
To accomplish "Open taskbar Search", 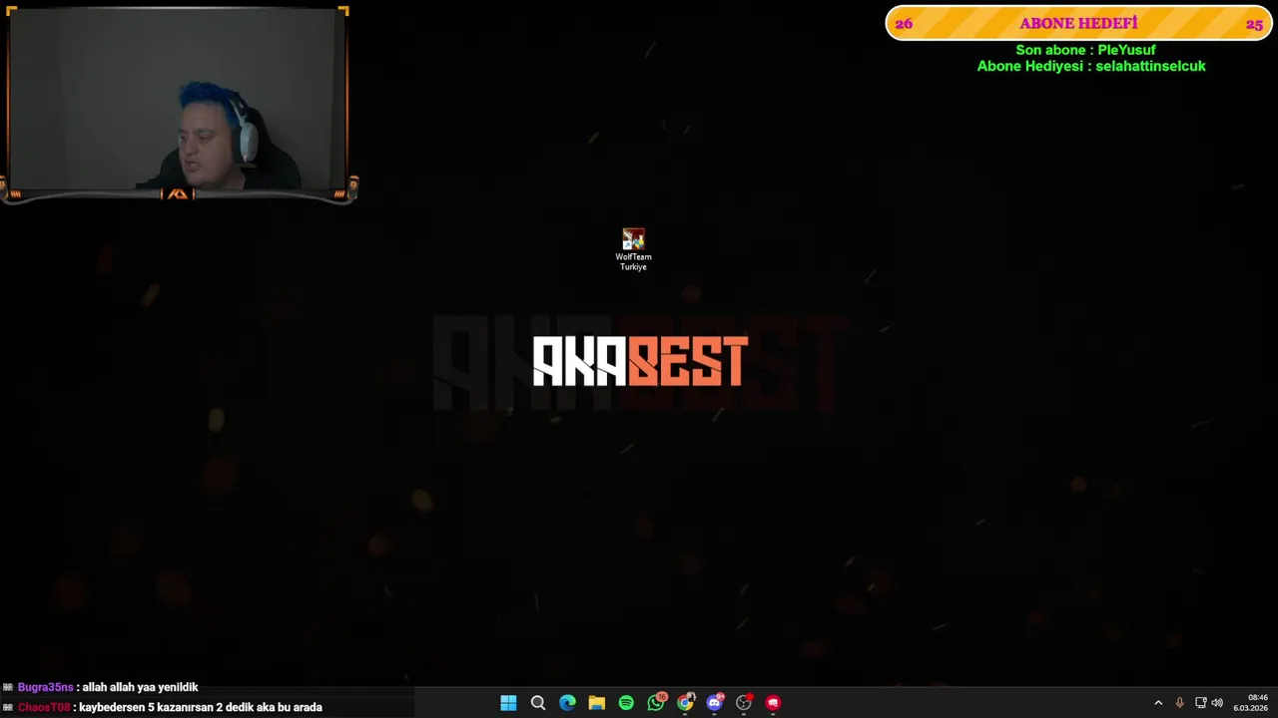I will 538,703.
